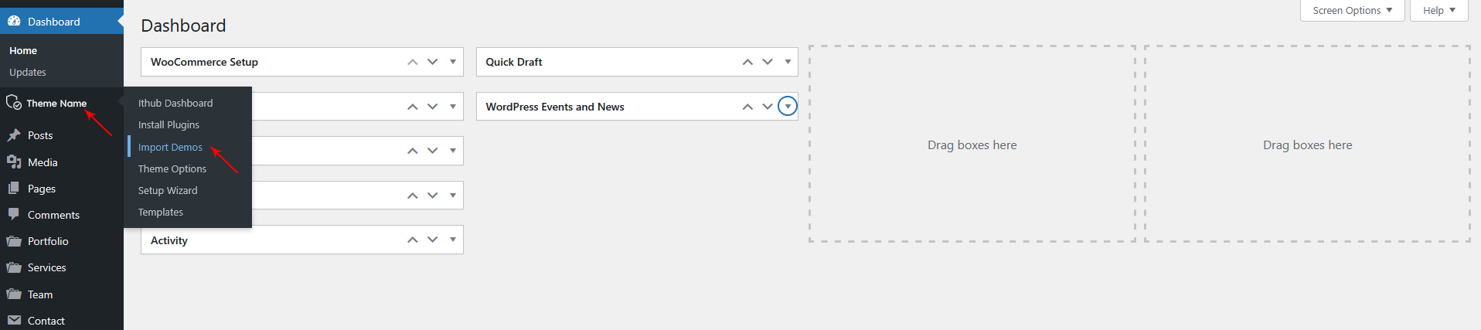The width and height of the screenshot is (1481, 330).
Task: Select Import Demos from the submenu
Action: (170, 147)
